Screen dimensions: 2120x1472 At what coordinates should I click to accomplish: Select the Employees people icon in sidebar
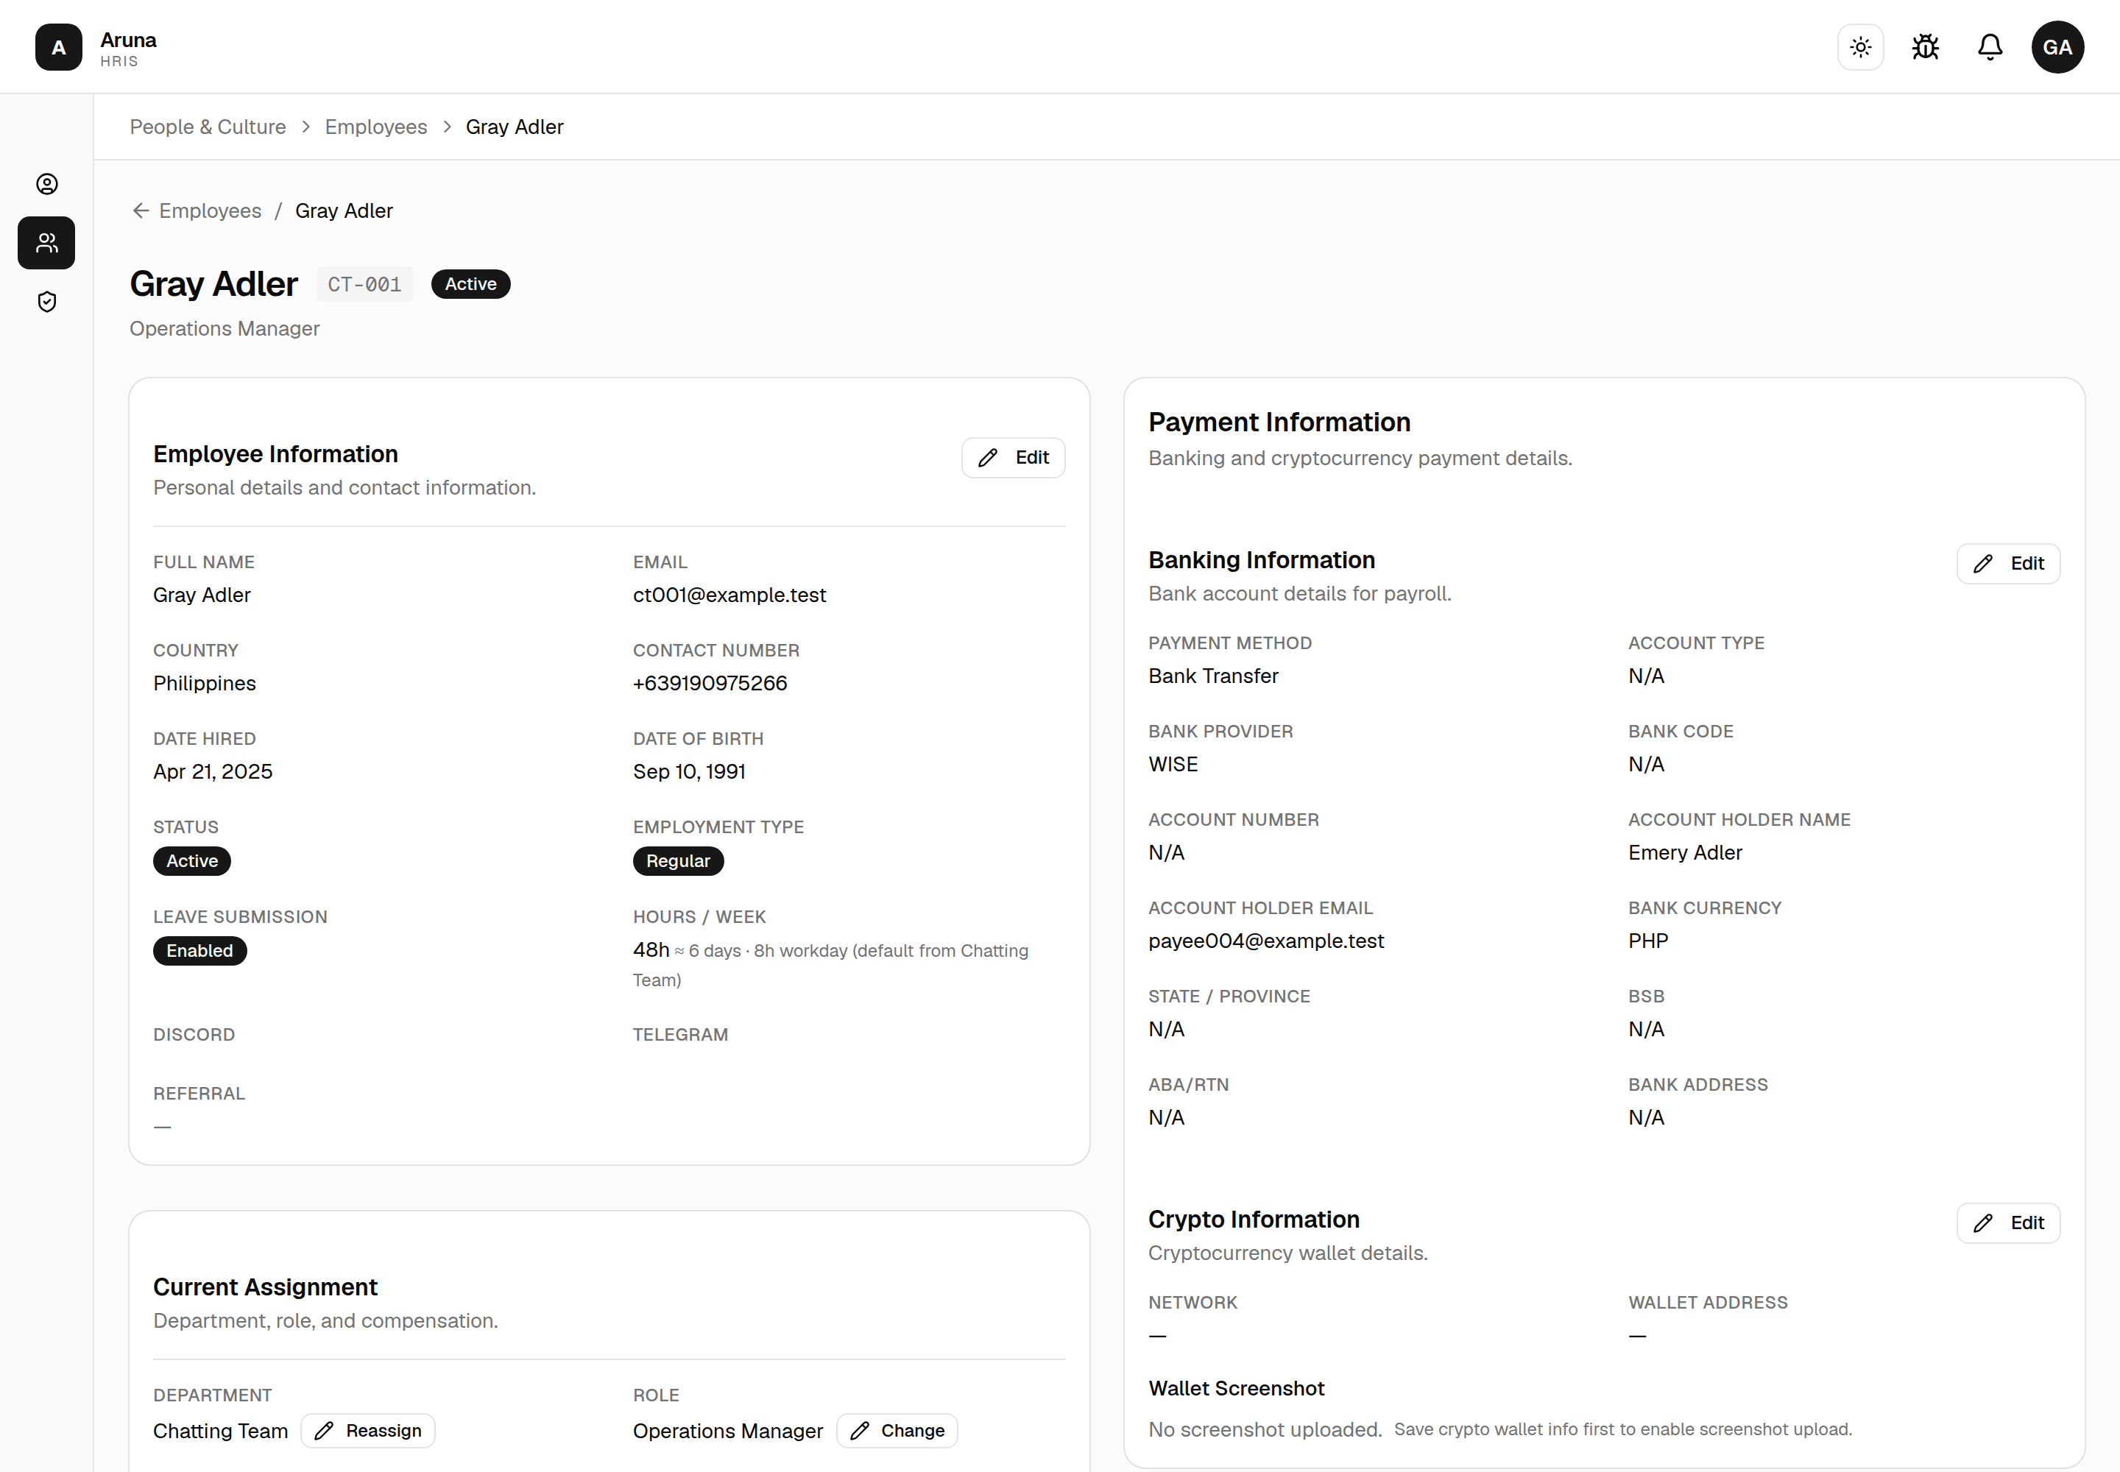(47, 243)
